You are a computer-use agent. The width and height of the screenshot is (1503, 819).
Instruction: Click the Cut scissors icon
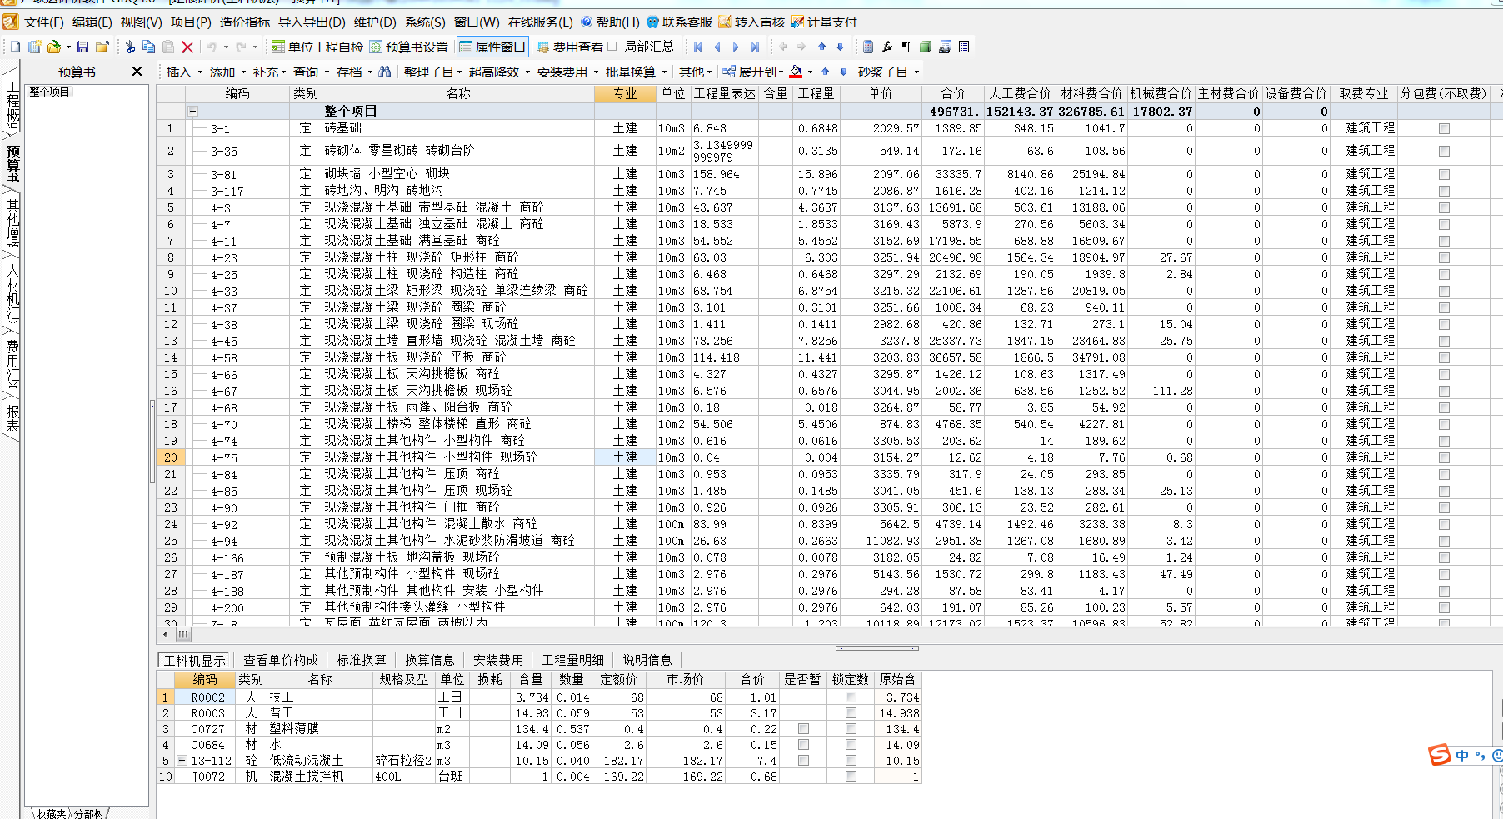pos(130,47)
